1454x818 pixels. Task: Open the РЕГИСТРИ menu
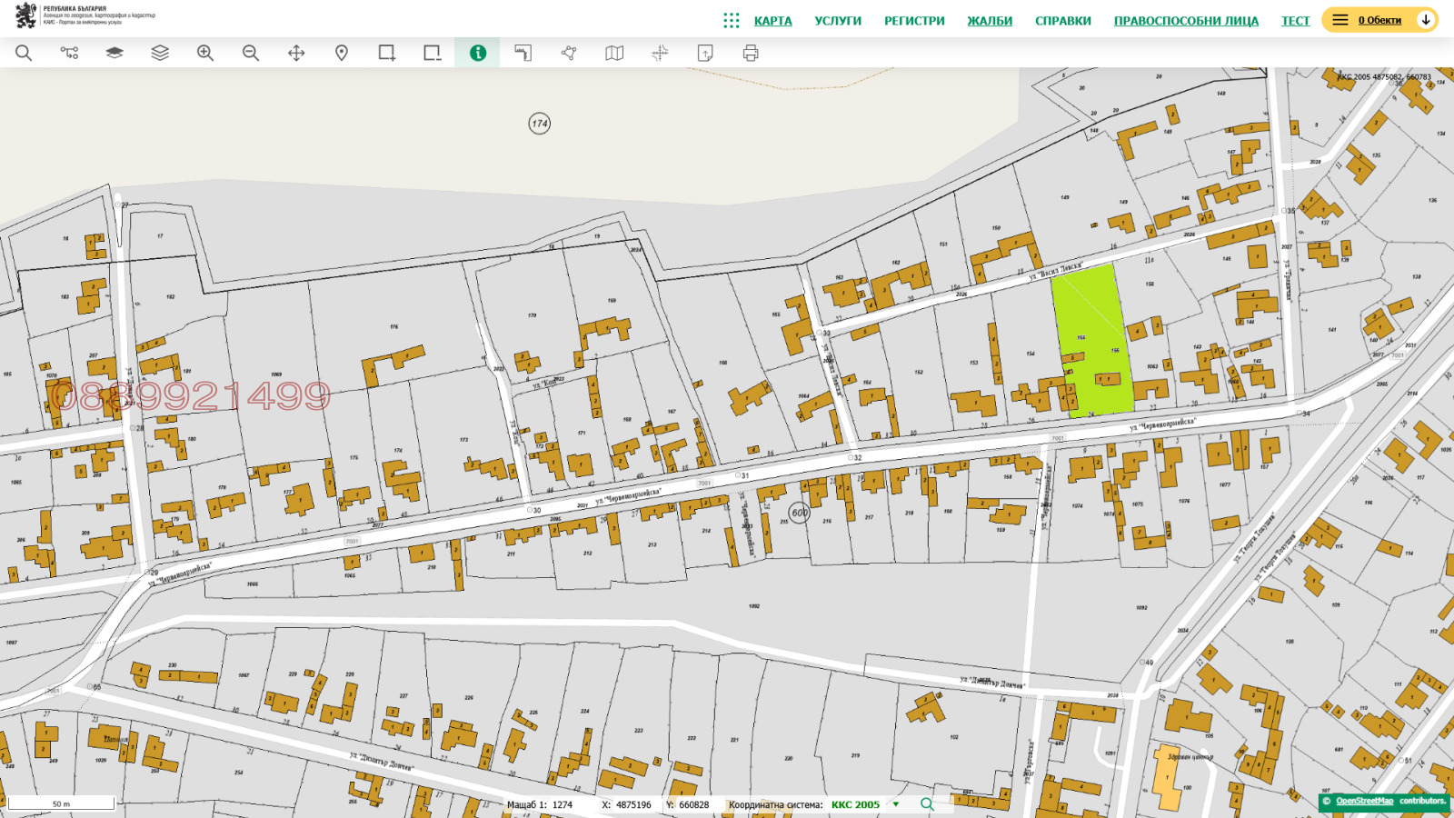(914, 21)
